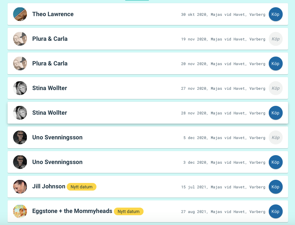Buy tickets for Eggstone + the Mommyheads
The image size is (295, 225).
[x=275, y=211]
